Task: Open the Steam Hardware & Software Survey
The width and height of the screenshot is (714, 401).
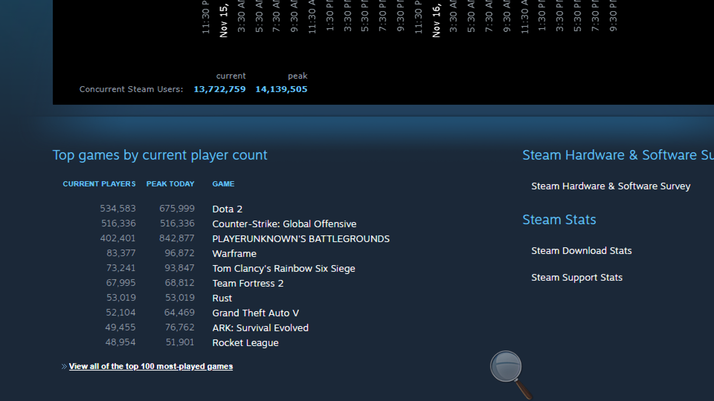Action: tap(610, 186)
